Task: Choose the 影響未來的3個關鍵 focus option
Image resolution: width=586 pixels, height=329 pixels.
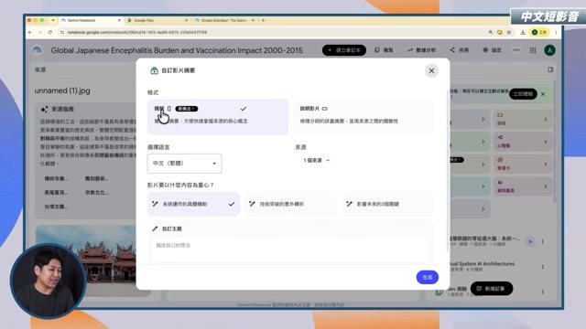Action: [x=388, y=204]
